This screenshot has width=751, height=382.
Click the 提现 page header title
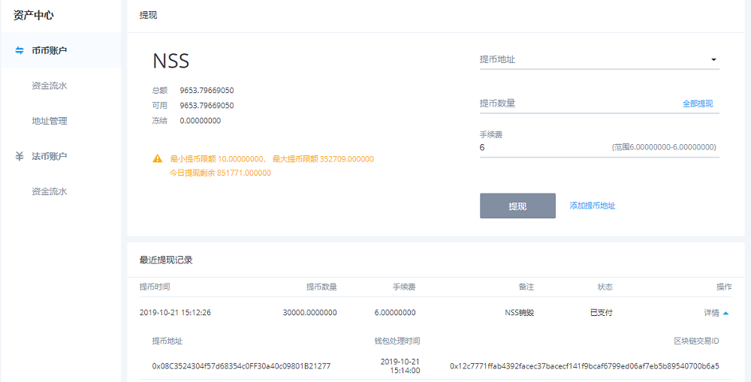coord(148,15)
